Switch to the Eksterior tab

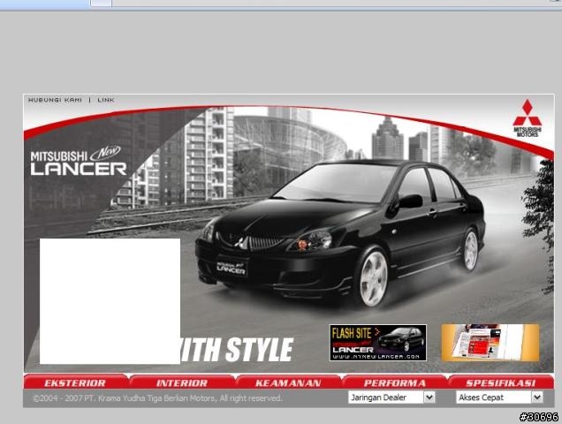point(75,382)
